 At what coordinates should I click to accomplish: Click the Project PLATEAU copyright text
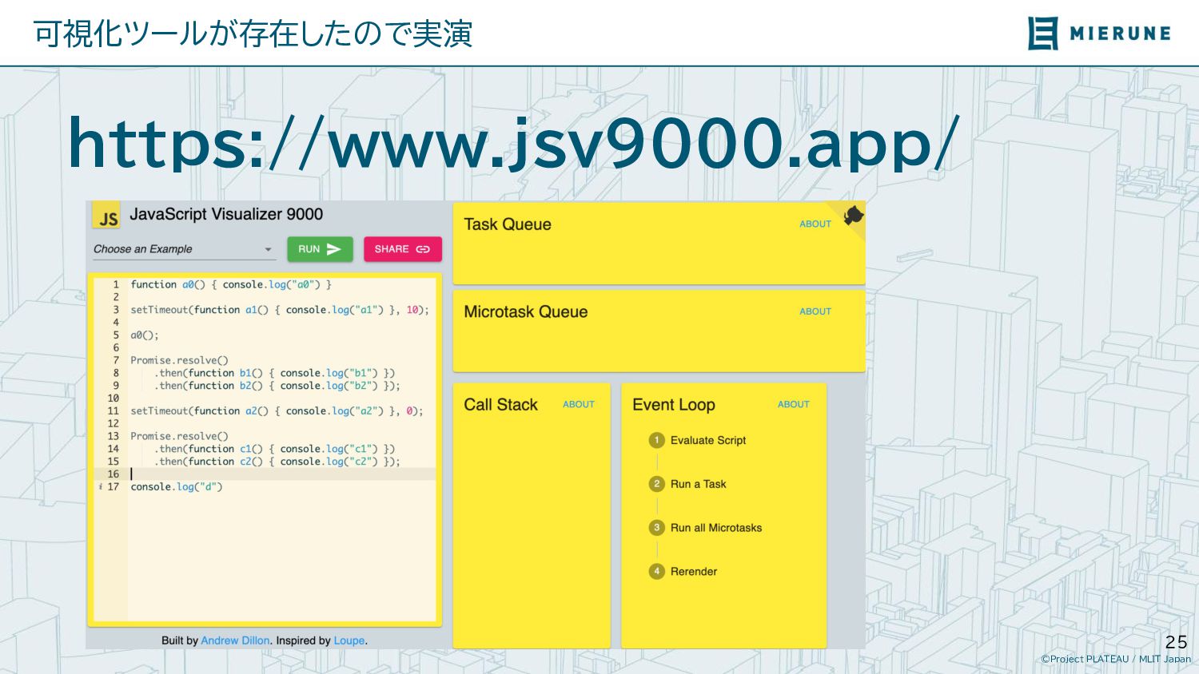1116,659
